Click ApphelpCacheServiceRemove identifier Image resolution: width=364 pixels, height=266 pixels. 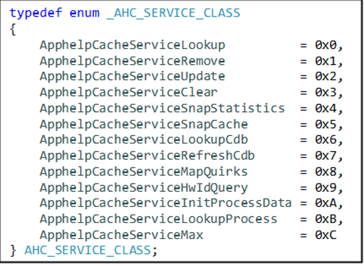pyautogui.click(x=132, y=61)
